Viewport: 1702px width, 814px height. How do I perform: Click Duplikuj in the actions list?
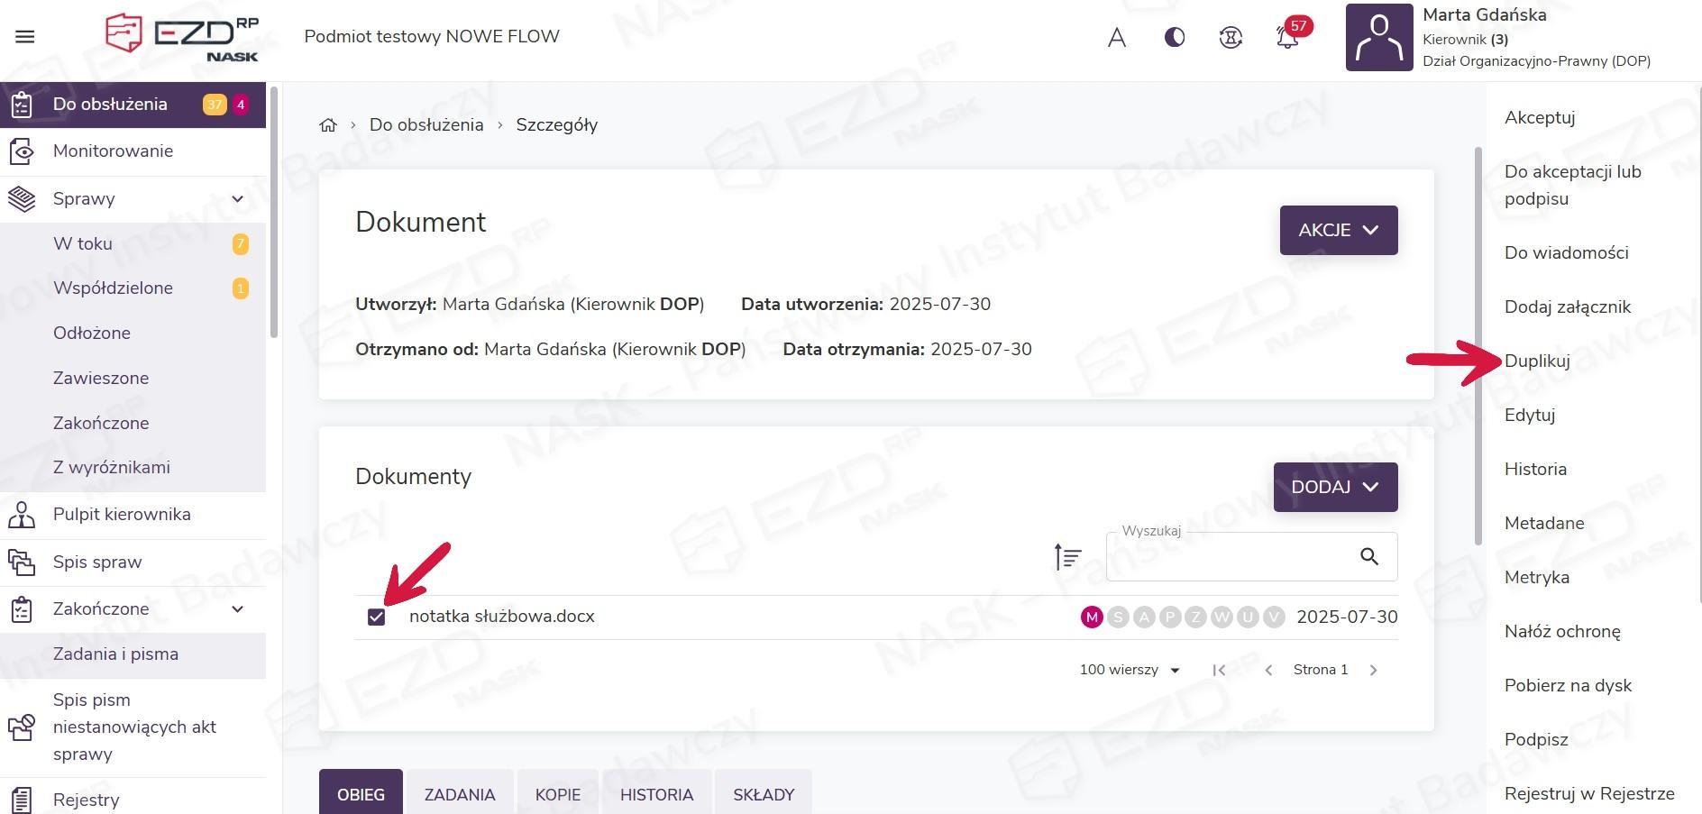point(1537,361)
